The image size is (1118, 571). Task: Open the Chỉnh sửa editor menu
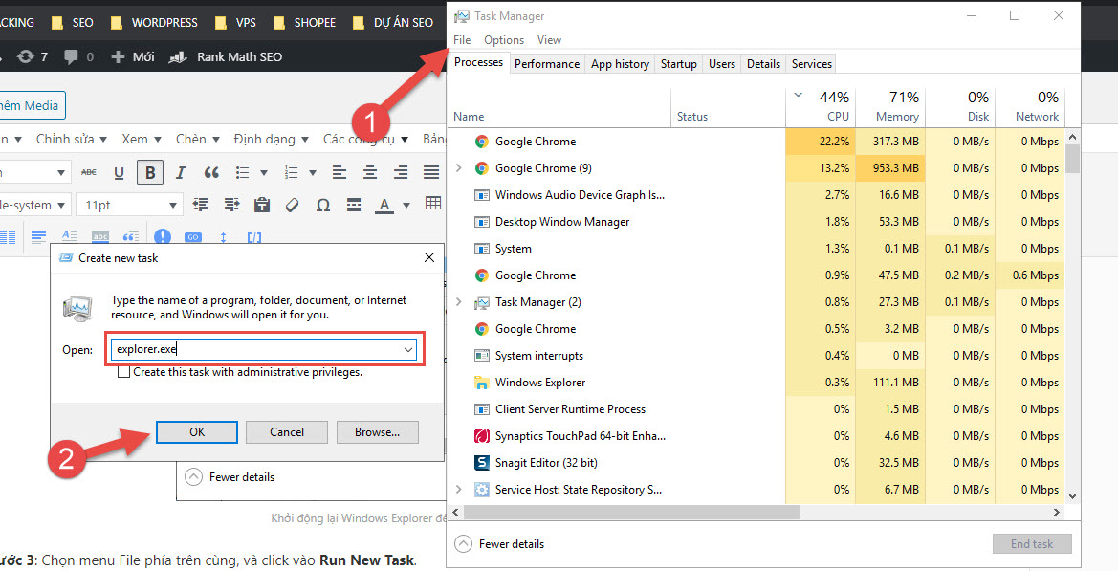[x=72, y=139]
